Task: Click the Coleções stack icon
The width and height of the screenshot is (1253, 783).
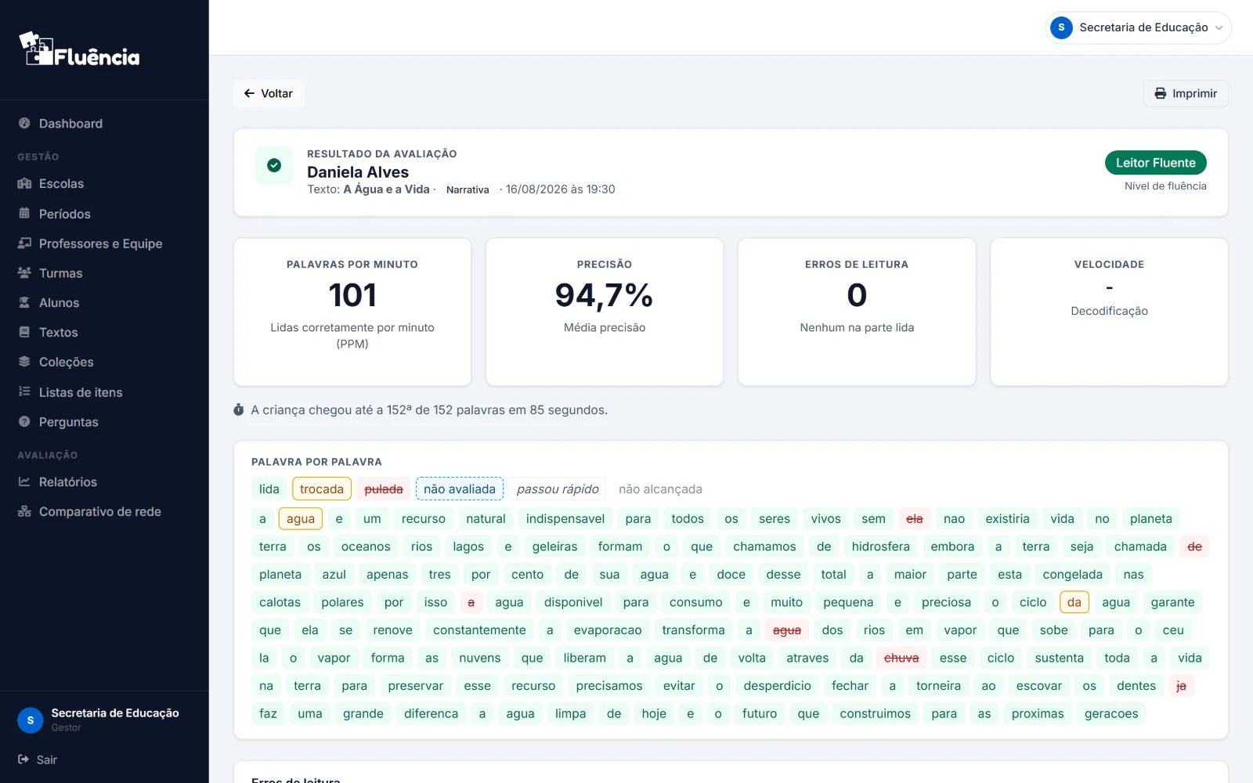Action: [24, 362]
